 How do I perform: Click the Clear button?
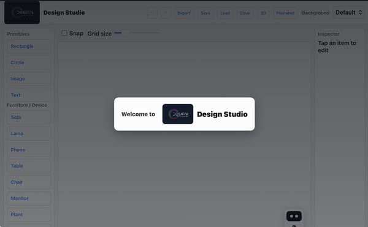tap(245, 13)
